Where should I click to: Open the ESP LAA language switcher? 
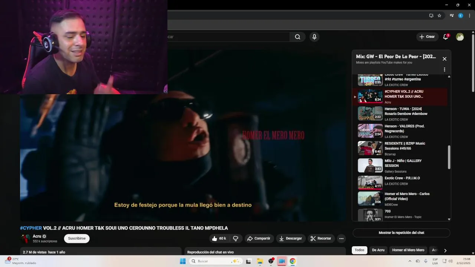tap(435, 261)
